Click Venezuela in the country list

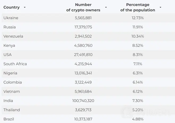coord(13,36)
